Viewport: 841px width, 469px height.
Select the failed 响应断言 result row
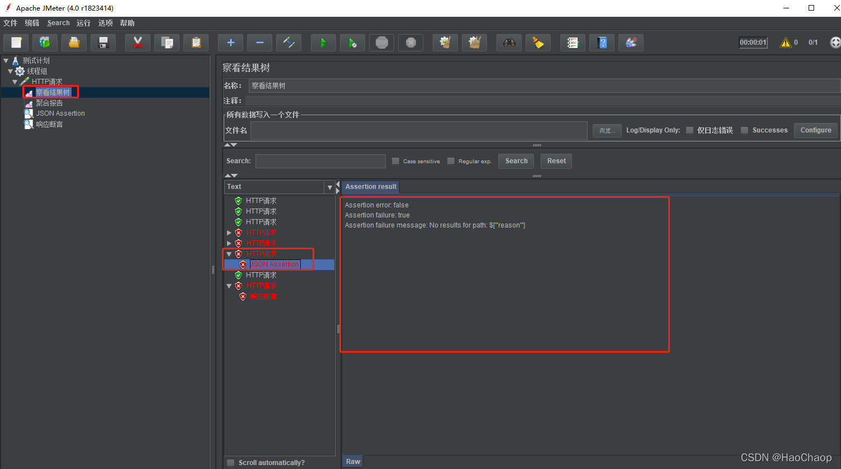click(263, 296)
